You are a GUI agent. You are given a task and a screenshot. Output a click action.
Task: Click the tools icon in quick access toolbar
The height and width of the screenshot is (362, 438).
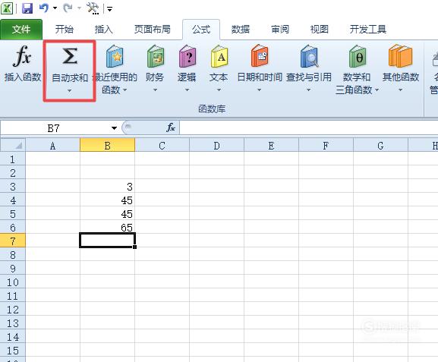(93, 8)
